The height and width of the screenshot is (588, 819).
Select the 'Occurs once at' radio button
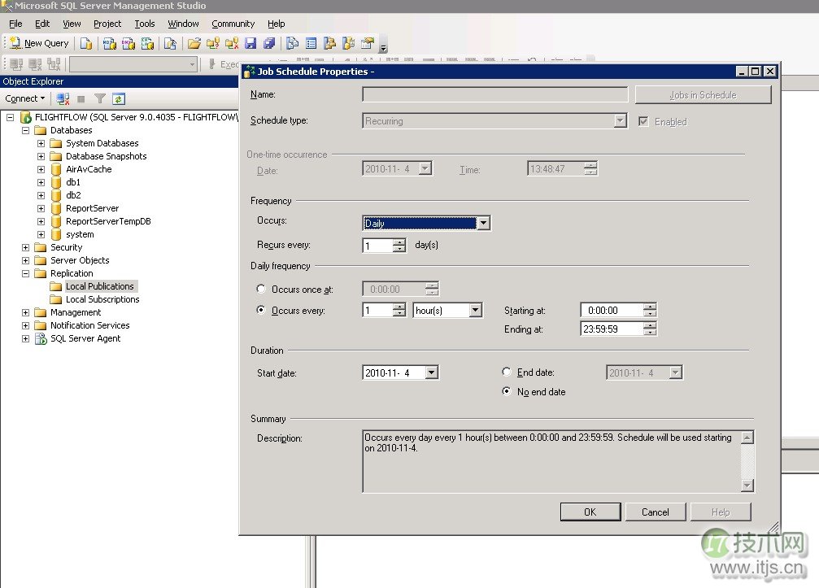click(261, 288)
